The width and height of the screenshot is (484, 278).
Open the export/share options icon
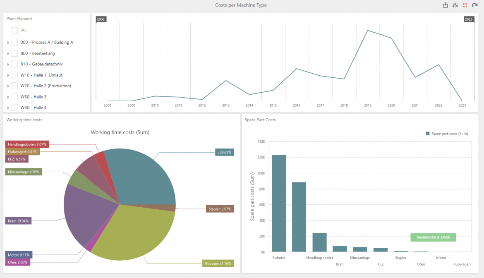[x=446, y=5]
